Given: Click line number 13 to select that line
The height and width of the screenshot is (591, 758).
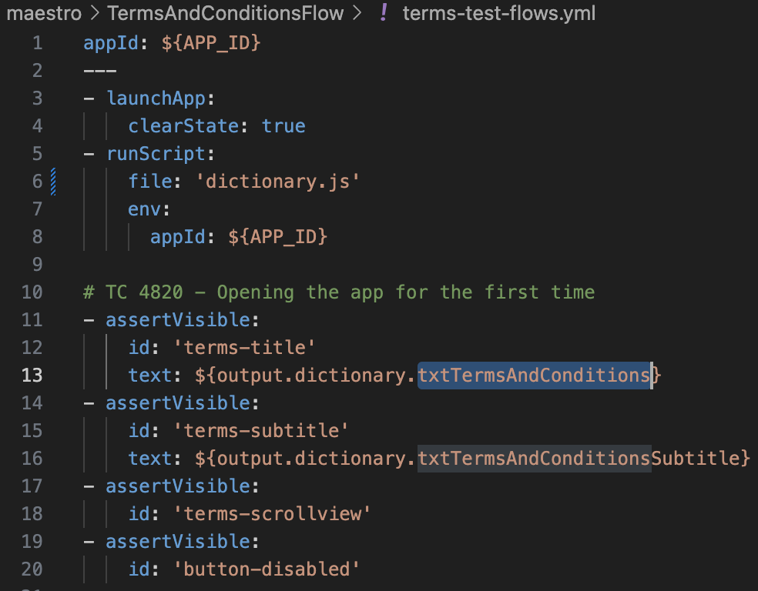Looking at the screenshot, I should (32, 375).
